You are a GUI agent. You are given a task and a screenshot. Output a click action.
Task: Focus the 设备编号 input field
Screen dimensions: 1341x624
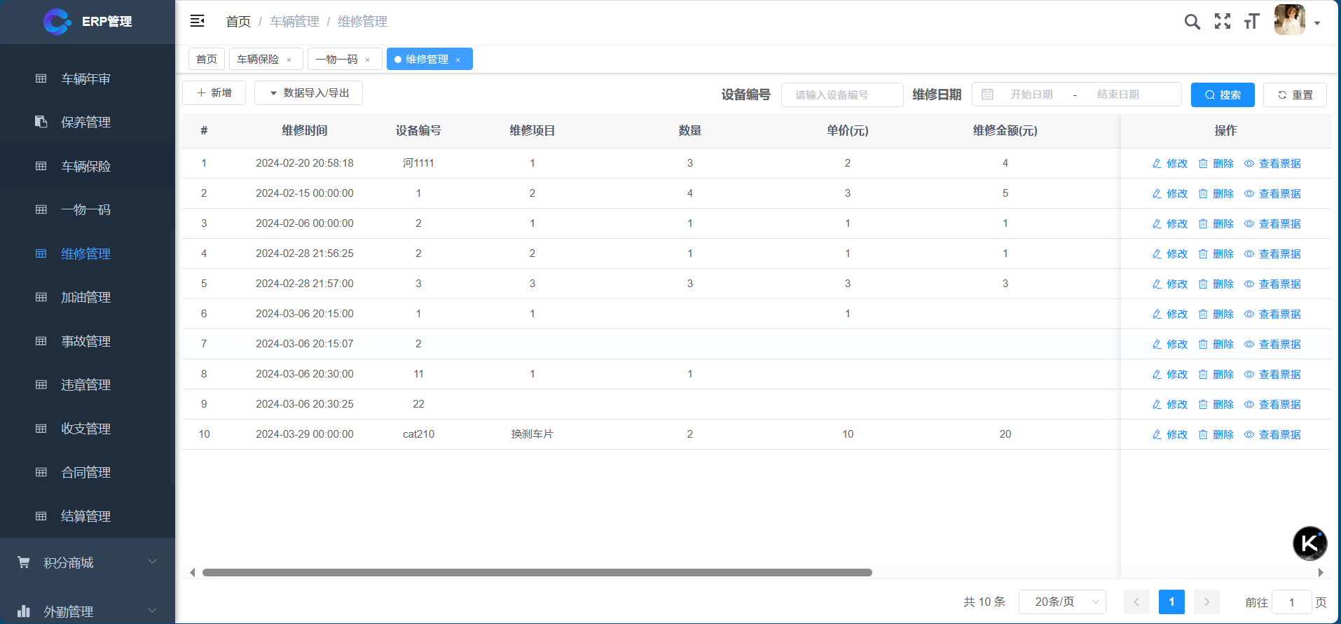pyautogui.click(x=842, y=95)
